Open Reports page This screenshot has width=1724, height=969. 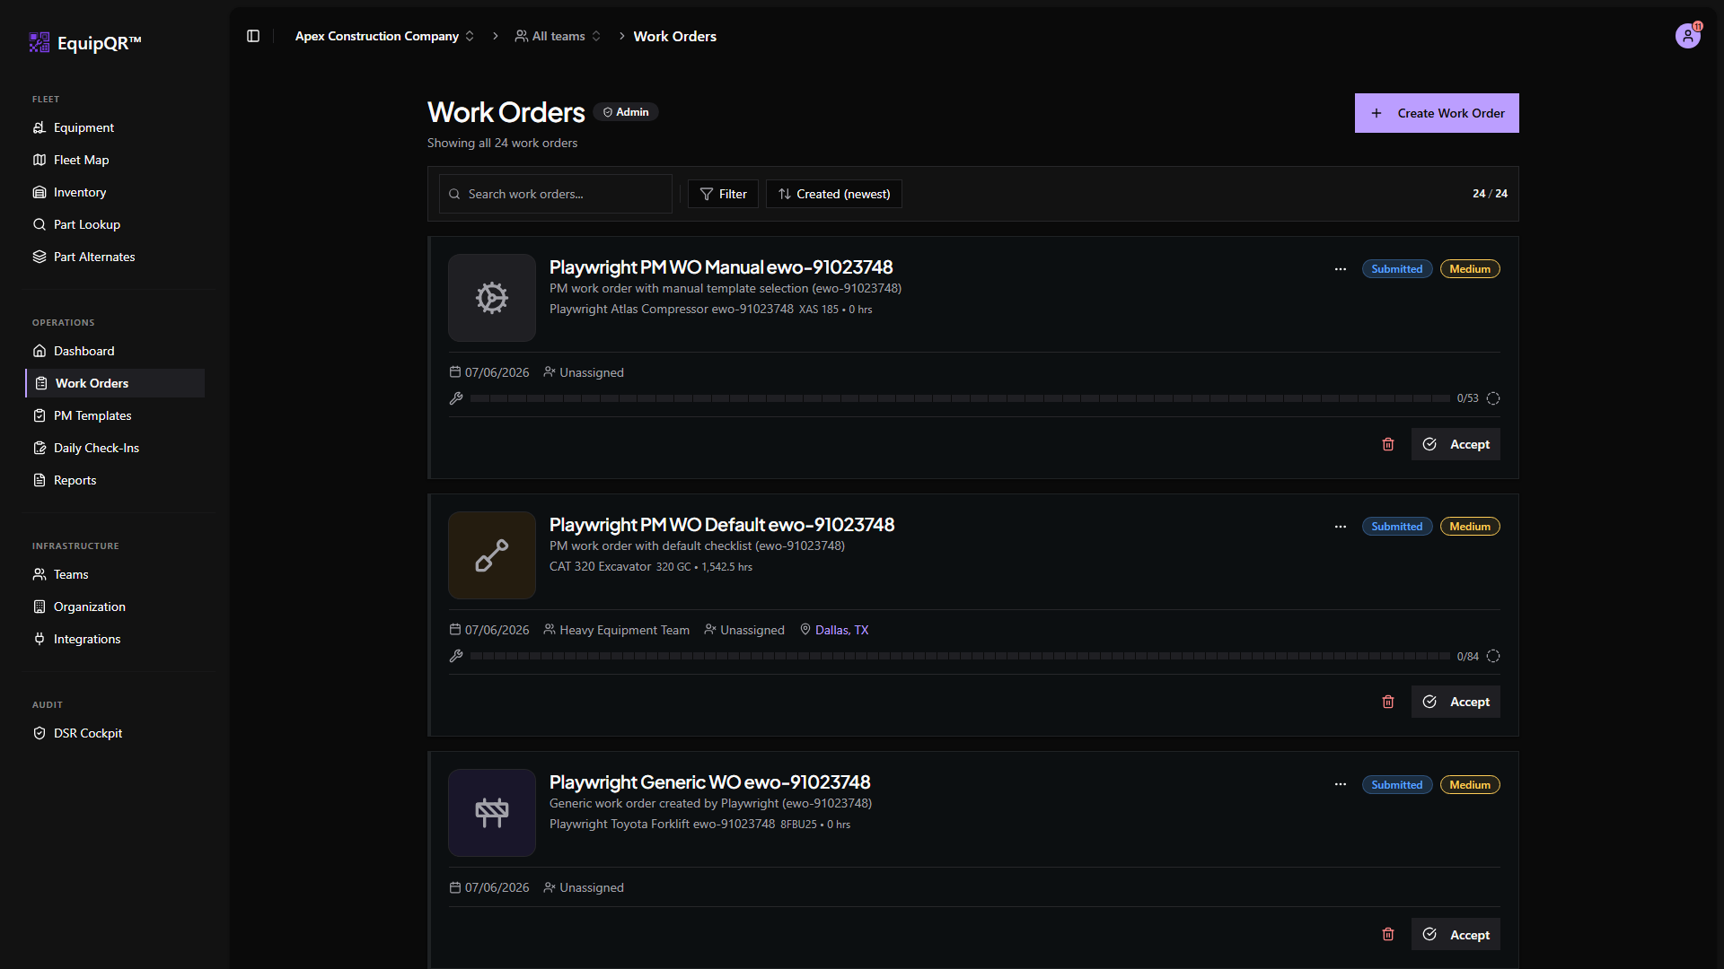(x=115, y=480)
